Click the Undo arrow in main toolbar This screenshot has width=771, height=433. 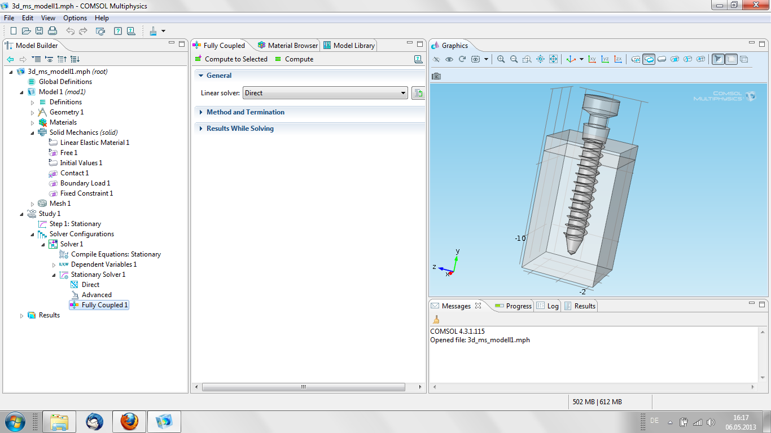(70, 31)
